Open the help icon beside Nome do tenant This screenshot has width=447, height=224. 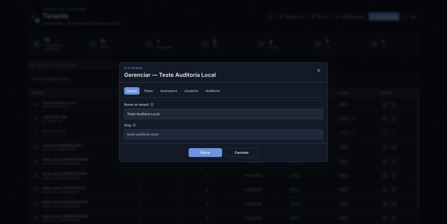pos(152,105)
